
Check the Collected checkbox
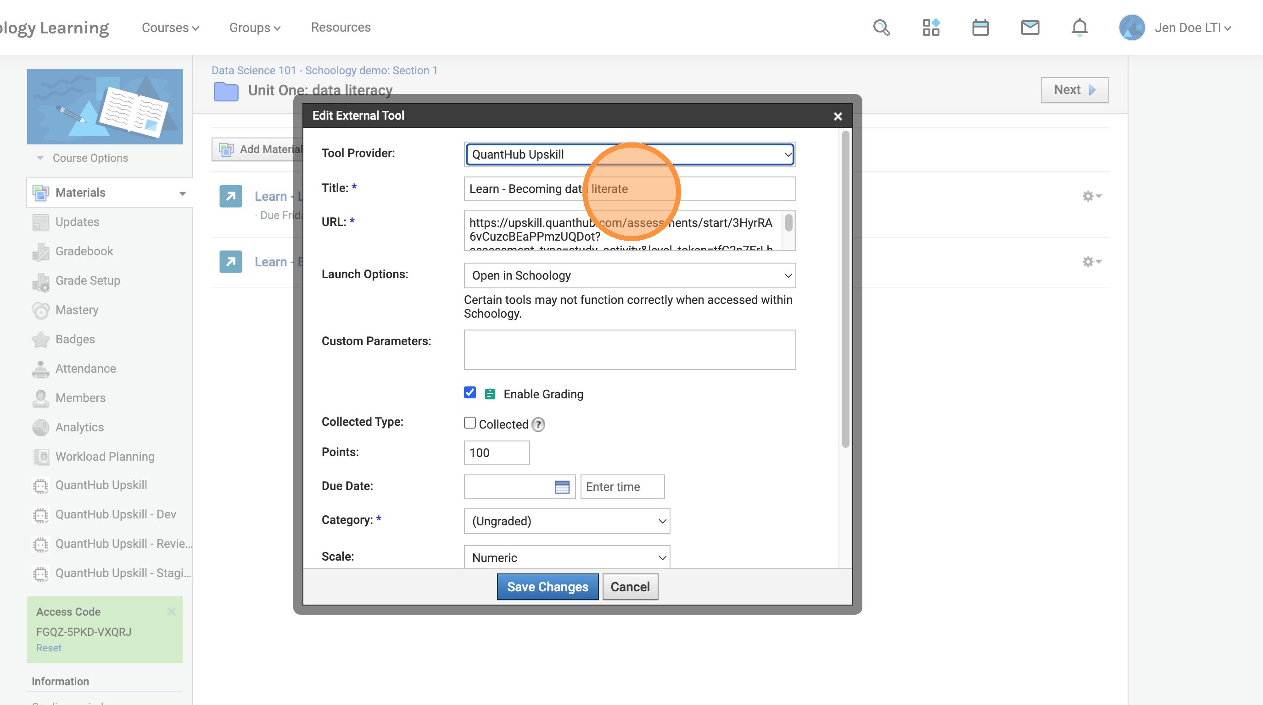469,423
